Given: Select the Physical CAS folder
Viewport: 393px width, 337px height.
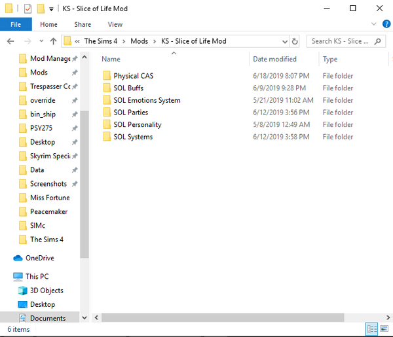Looking at the screenshot, I should pyautogui.click(x=134, y=76).
